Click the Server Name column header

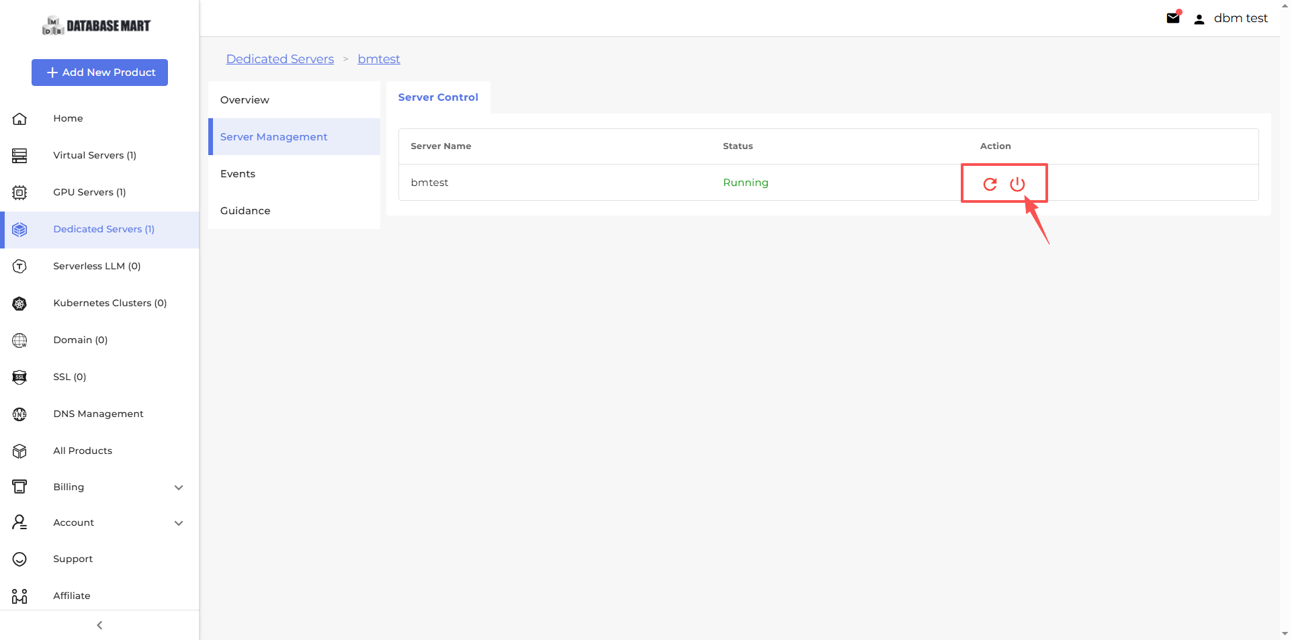441,146
